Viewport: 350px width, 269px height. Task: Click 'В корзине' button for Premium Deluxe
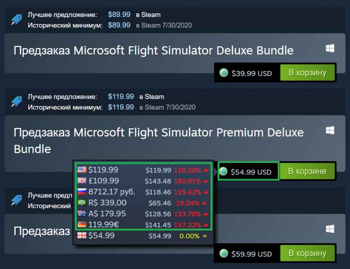click(x=307, y=171)
